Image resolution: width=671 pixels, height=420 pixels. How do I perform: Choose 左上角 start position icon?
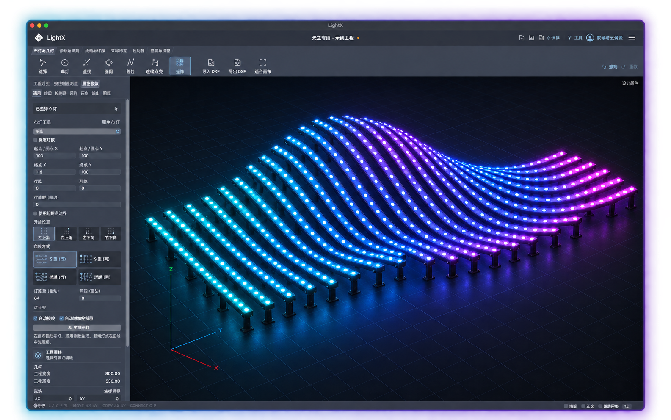(44, 234)
